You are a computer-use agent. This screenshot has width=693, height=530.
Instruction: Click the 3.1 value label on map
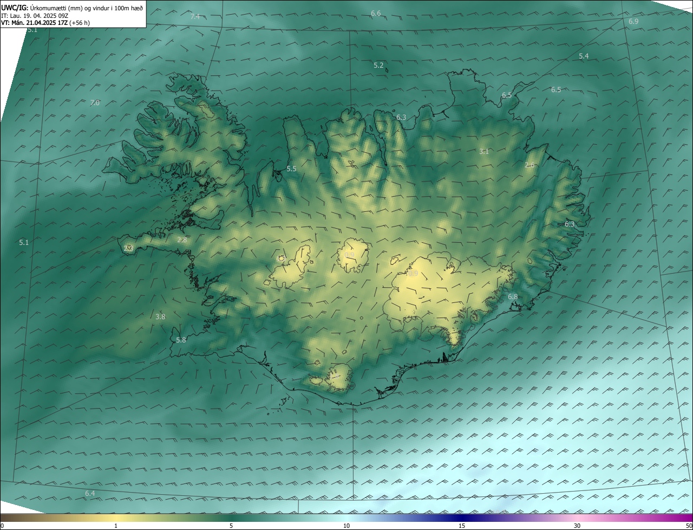(x=484, y=152)
